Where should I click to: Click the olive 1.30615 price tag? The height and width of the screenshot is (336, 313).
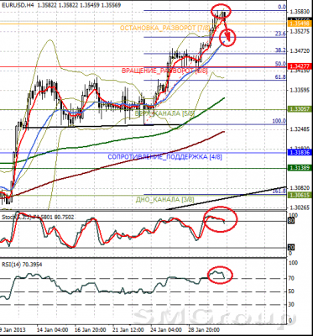(x=300, y=196)
